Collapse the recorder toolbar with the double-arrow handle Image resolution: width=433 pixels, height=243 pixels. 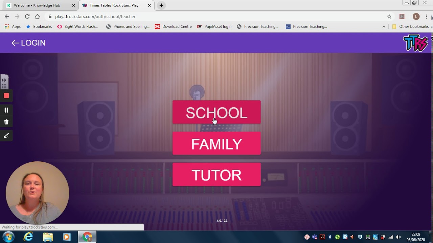[x=4, y=80]
